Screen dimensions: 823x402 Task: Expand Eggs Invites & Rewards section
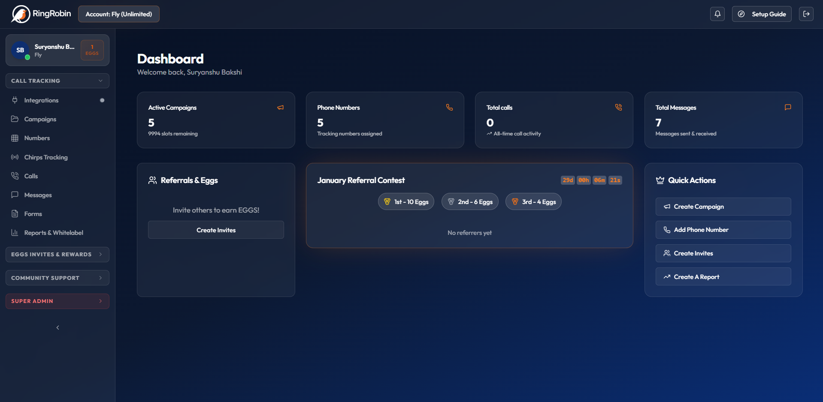coord(57,255)
